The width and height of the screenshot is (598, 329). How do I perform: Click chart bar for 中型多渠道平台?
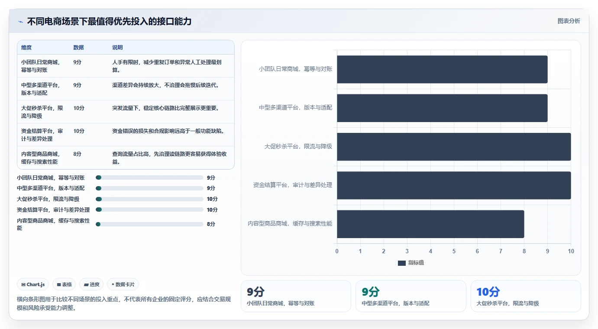[442, 108]
